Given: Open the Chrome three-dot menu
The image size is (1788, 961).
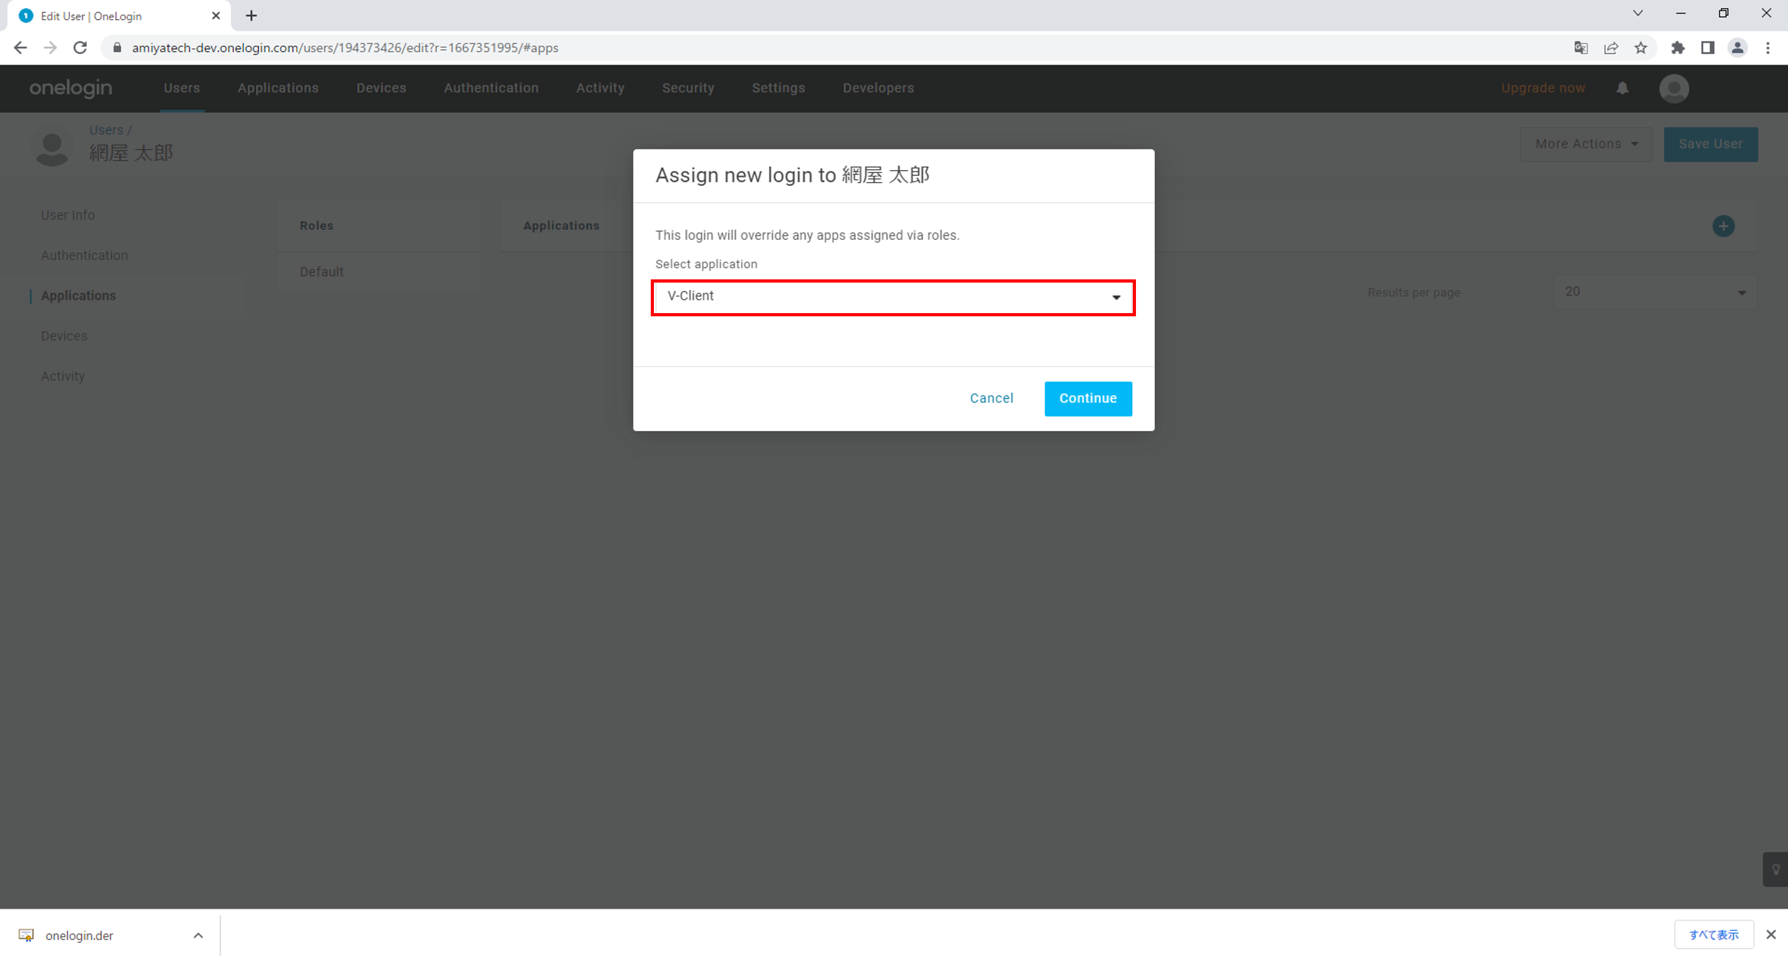Looking at the screenshot, I should pos(1768,47).
